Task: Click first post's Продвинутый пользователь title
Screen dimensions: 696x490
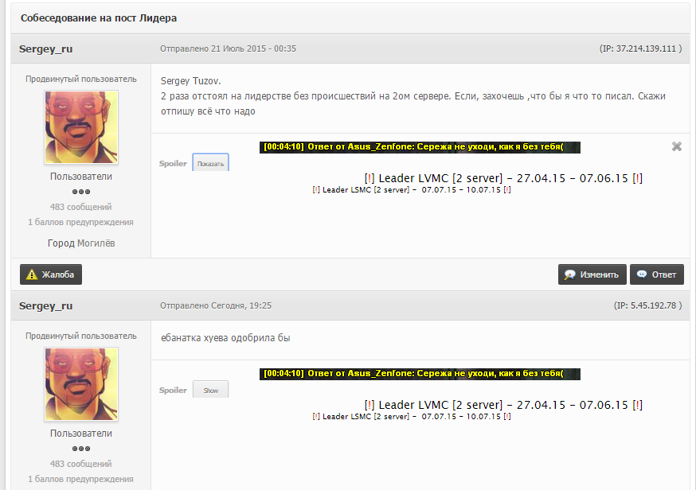Action: click(x=81, y=79)
